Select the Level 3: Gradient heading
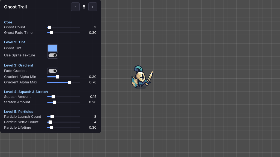The image size is (280, 157). coord(19,65)
